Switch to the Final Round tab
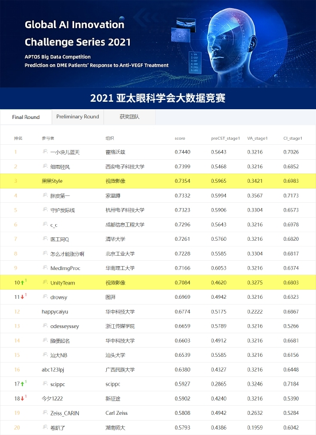This screenshot has height=435, width=316. point(26,117)
